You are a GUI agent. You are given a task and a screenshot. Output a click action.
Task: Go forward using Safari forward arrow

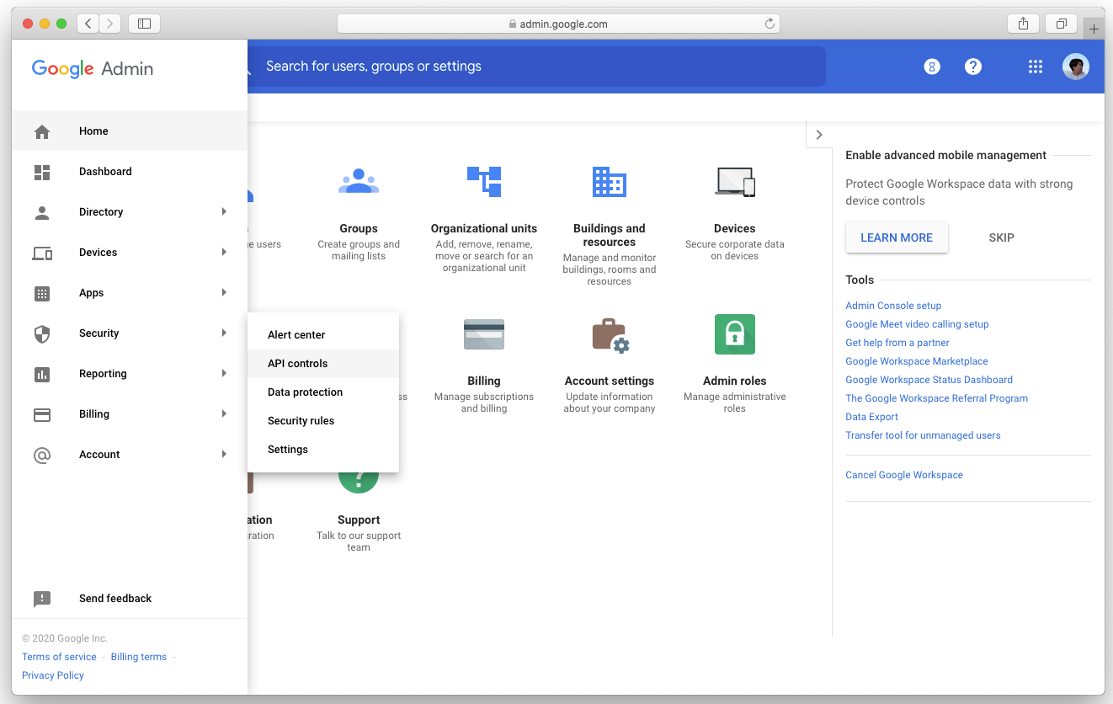110,24
